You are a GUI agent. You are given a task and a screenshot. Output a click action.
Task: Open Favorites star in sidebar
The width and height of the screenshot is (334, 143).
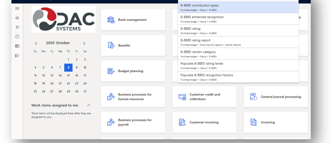coord(17,27)
